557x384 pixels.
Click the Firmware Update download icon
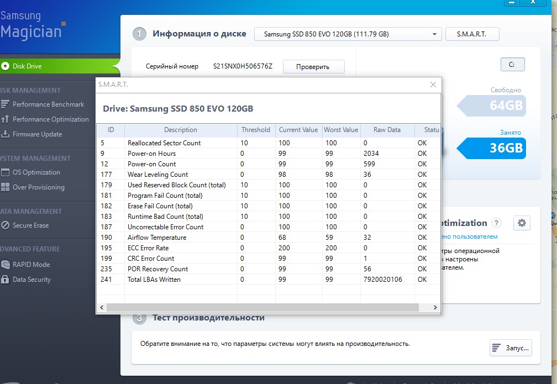[x=5, y=134]
